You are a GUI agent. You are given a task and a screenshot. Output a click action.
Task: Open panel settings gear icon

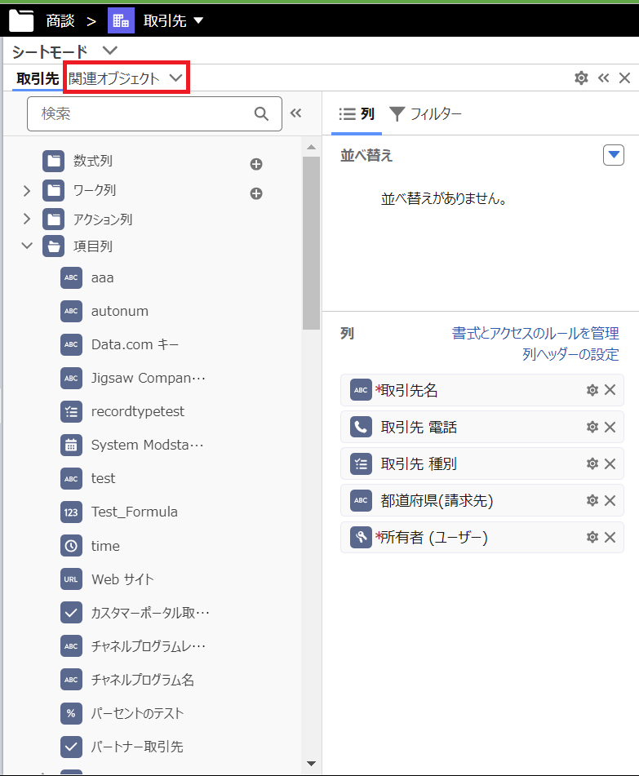click(x=581, y=78)
